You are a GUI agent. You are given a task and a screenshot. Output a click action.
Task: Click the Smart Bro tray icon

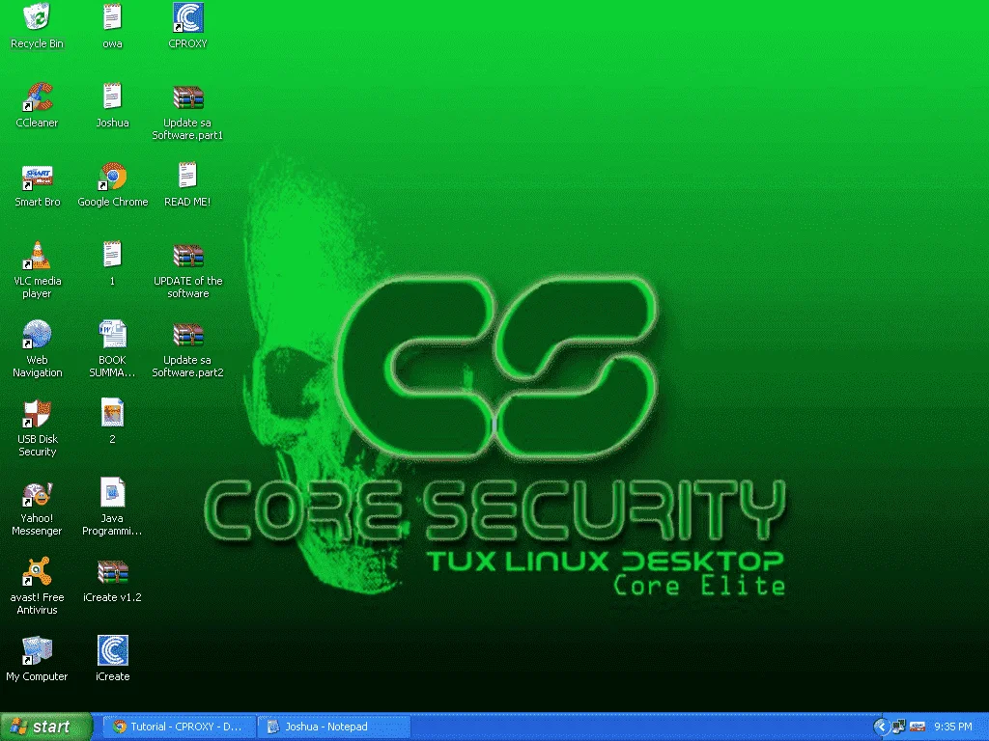point(918,727)
